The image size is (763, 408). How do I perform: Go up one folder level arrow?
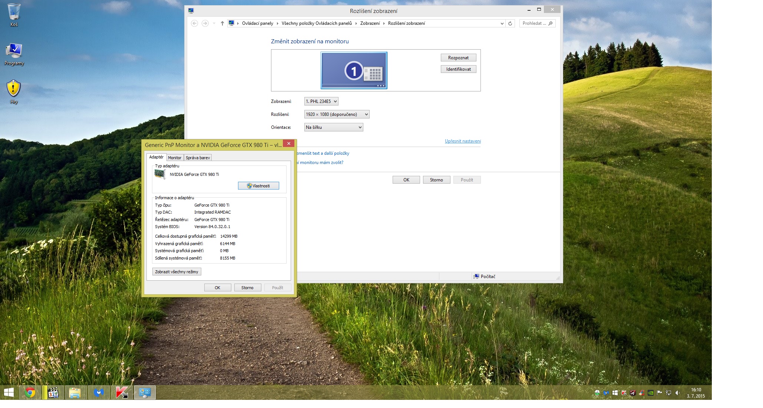[x=222, y=23]
